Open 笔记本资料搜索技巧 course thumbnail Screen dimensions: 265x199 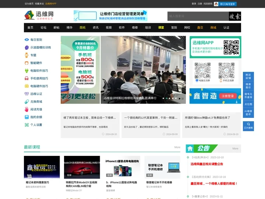pyautogui.click(x=42, y=167)
